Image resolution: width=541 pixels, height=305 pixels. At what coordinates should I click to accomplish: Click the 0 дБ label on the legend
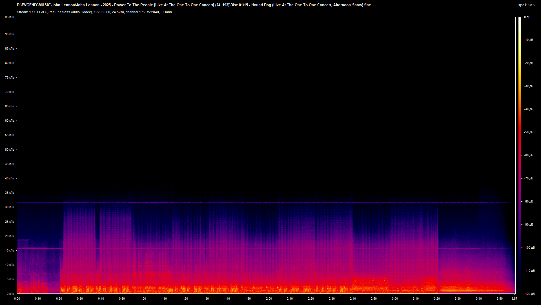click(527, 17)
